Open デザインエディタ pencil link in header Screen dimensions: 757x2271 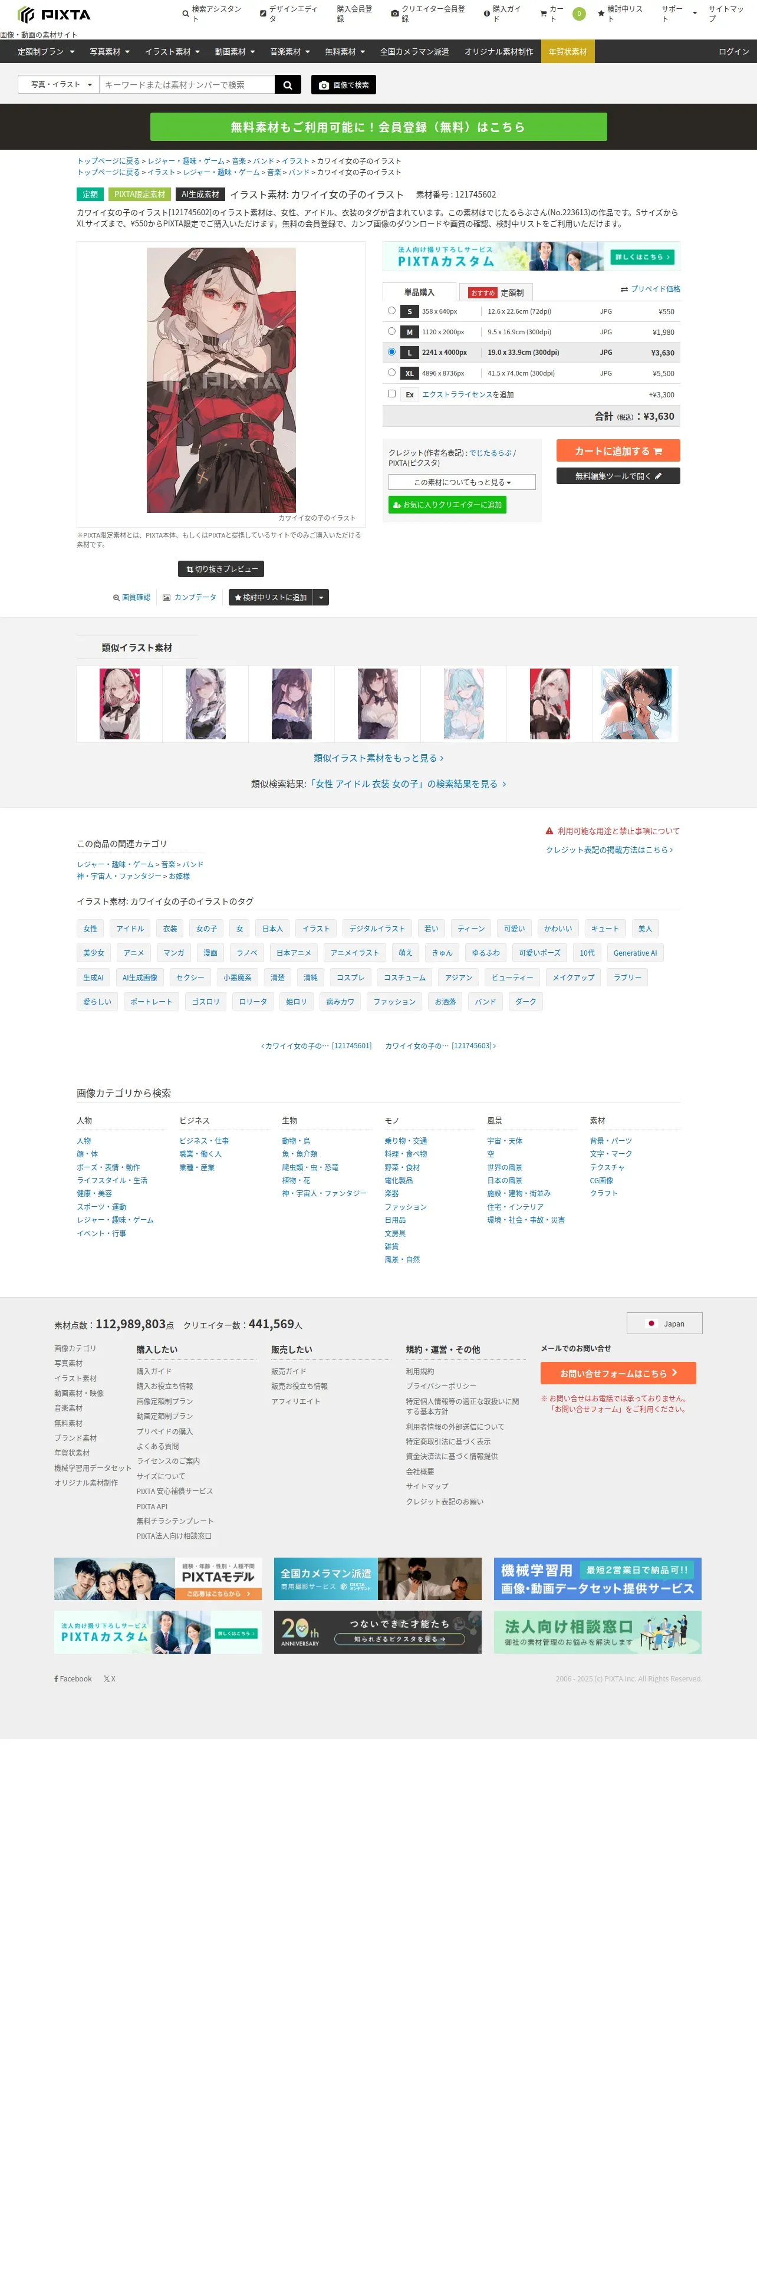pos(290,13)
